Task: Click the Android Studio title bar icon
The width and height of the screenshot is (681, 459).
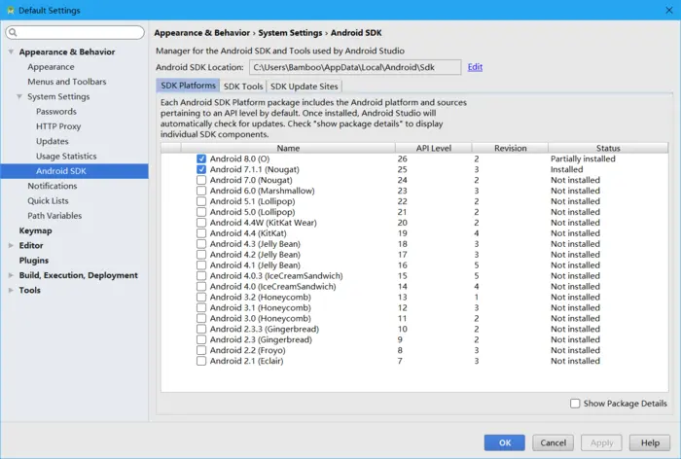Action: [x=11, y=10]
